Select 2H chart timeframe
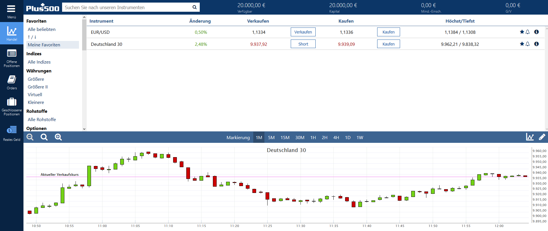 [x=325, y=138]
